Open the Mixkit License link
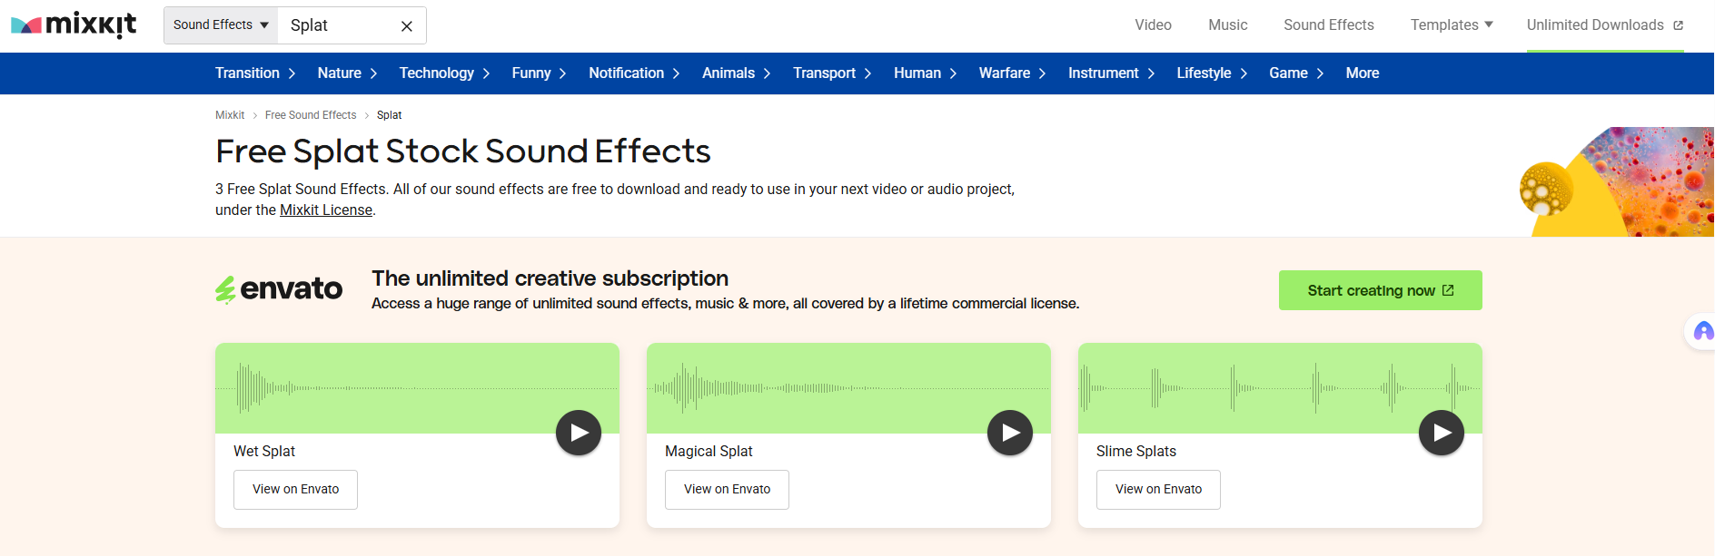 tap(326, 210)
